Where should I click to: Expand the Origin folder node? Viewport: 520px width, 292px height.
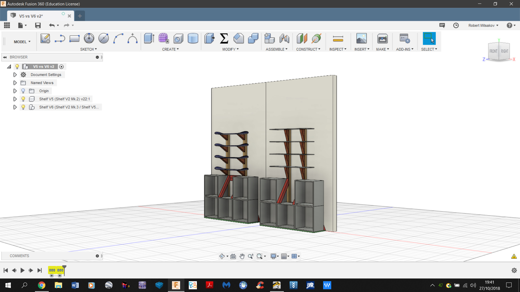pos(15,91)
